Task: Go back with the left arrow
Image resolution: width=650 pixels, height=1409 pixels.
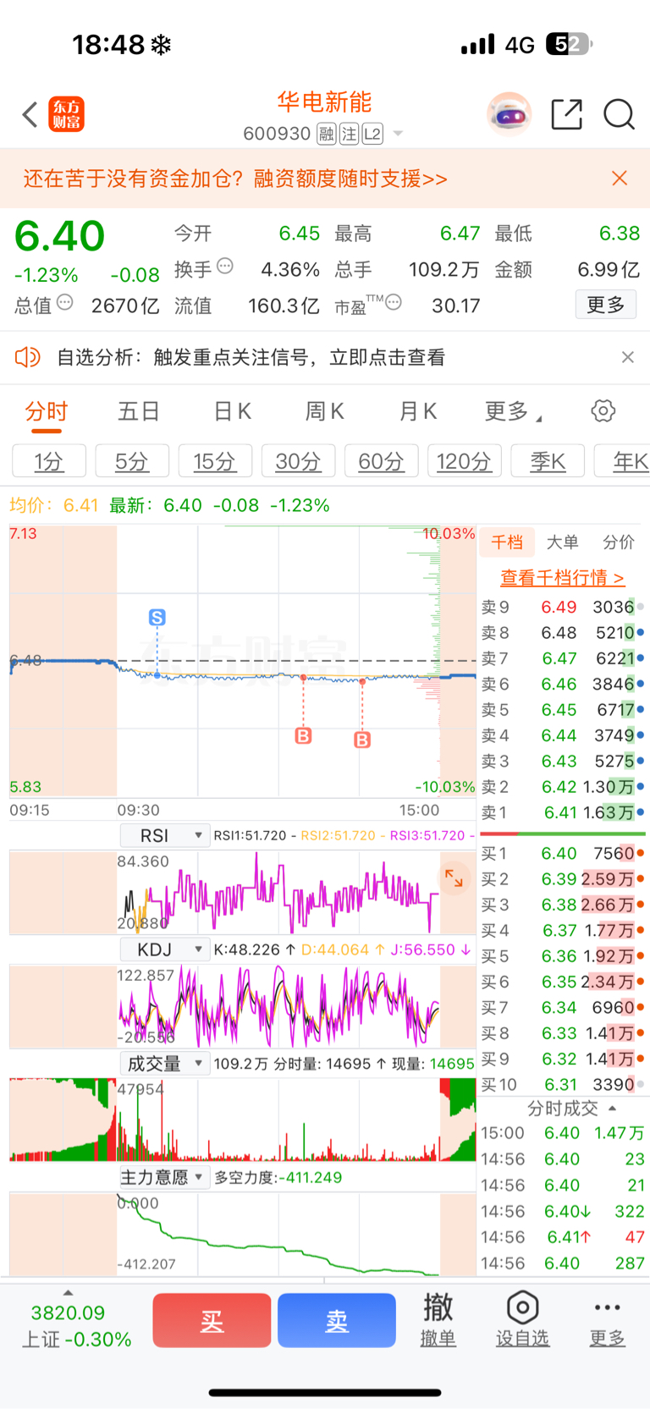Action: pyautogui.click(x=30, y=114)
